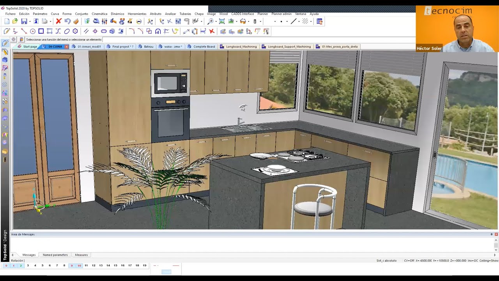Toggle layer 2 in the layer bar
Image resolution: width=499 pixels, height=281 pixels.
coord(20,265)
